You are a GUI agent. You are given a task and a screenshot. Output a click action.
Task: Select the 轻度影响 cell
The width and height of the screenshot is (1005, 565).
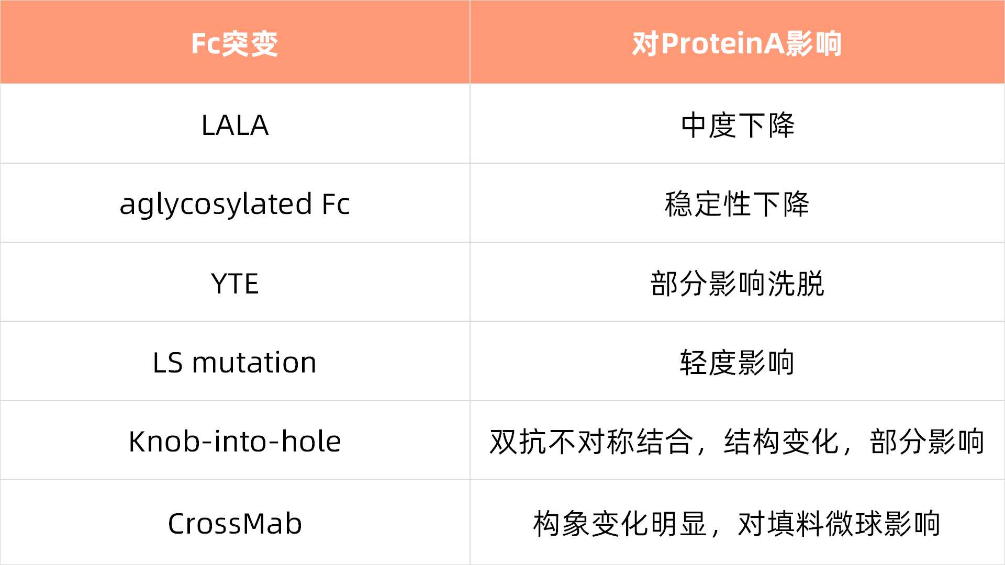738,361
